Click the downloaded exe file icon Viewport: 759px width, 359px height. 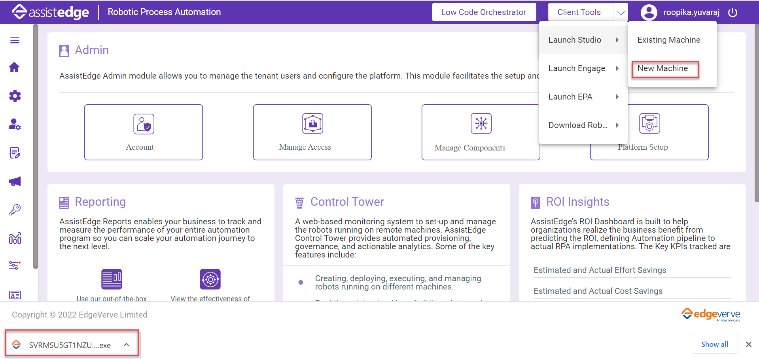(16, 345)
